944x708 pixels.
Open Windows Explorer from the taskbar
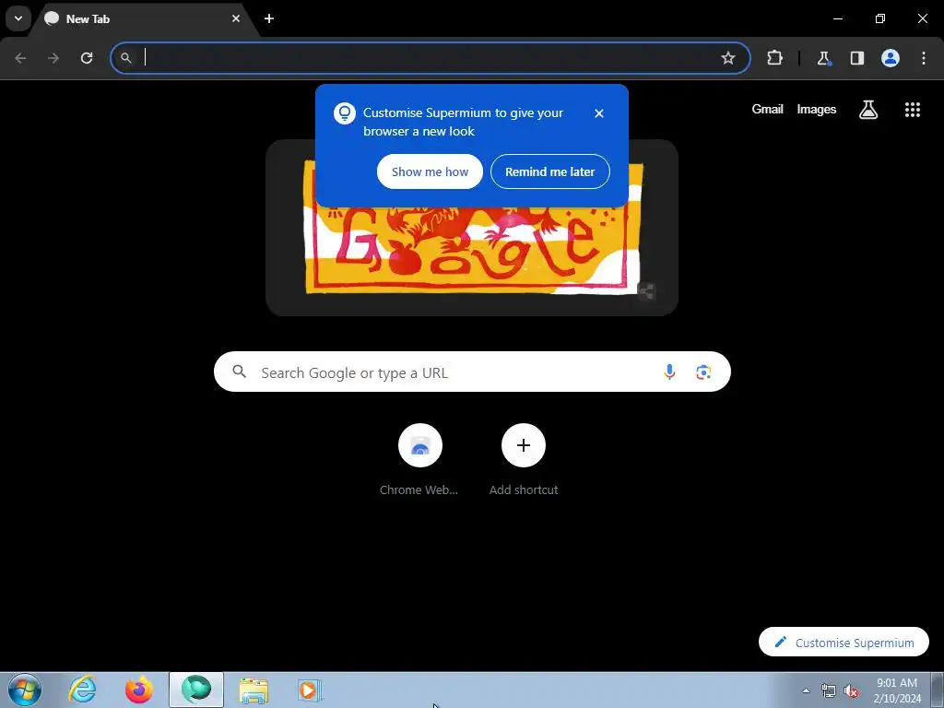click(x=254, y=690)
